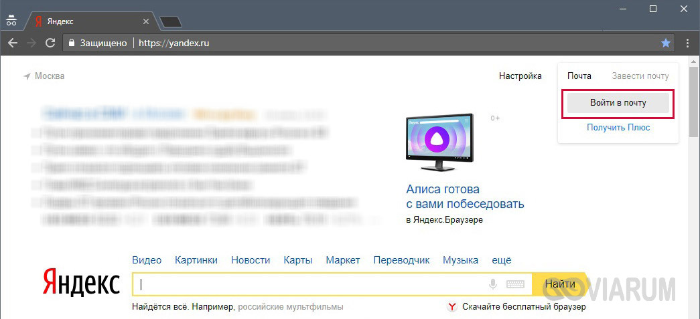700x319 pixels.
Task: Expand the ещё more services menu
Action: click(x=501, y=260)
